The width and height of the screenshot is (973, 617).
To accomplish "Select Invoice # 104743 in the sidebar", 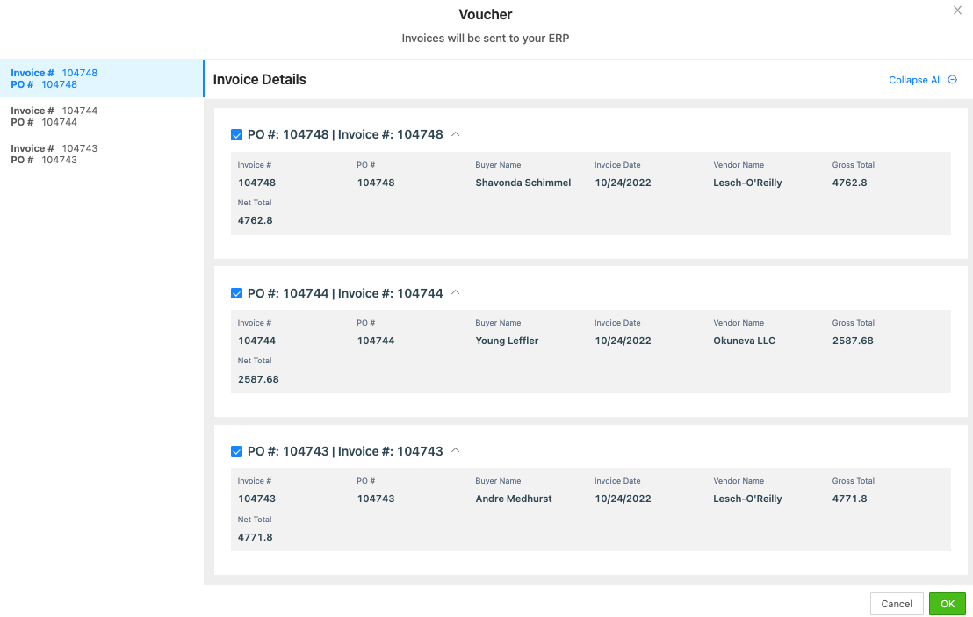I will click(102, 154).
